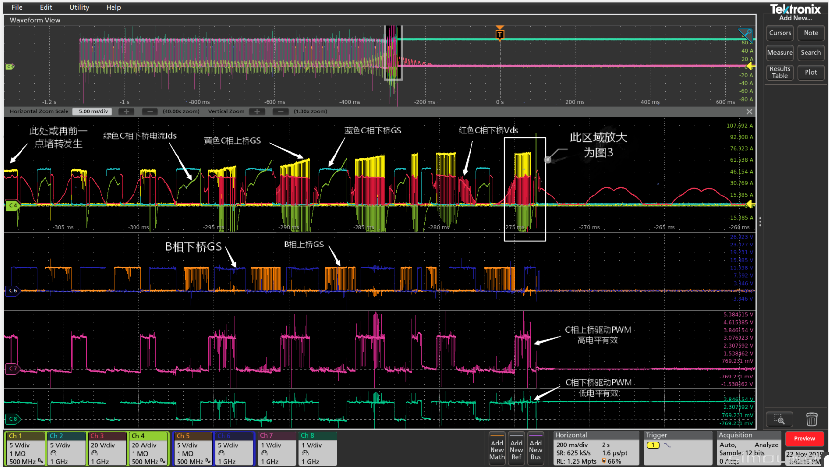Open the Ch 2 channel badge
Screen dimensions: 829x467
pyautogui.click(x=66, y=448)
